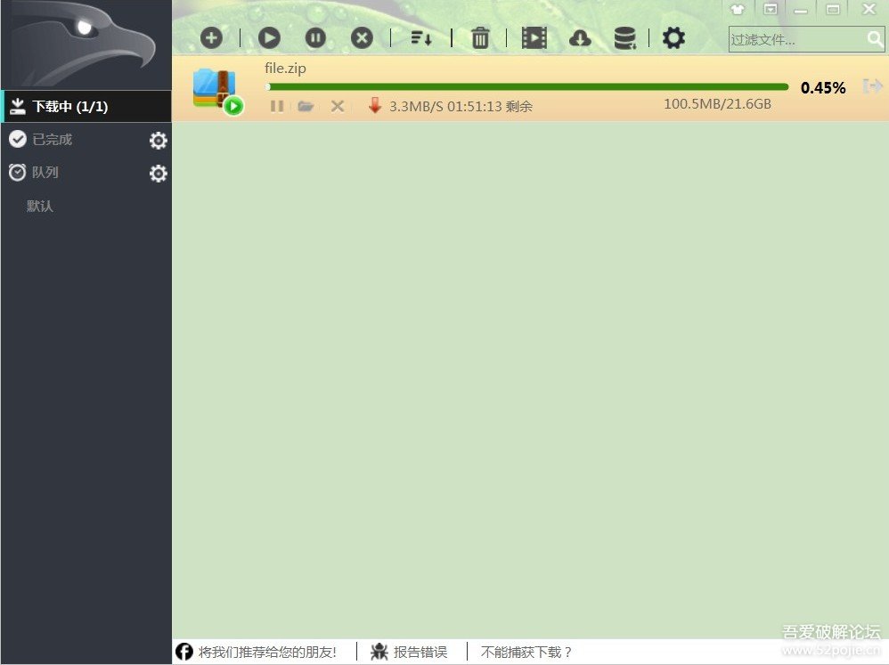The image size is (889, 665).
Task: Click the file.zip green progress bar
Action: pos(527,87)
